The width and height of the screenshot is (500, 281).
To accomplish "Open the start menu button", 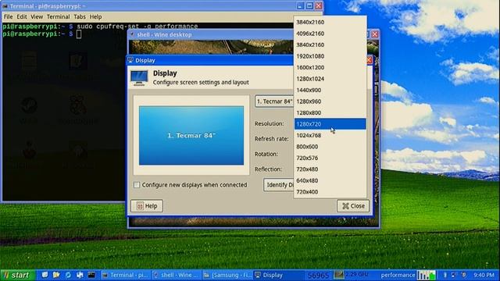I will (17, 275).
